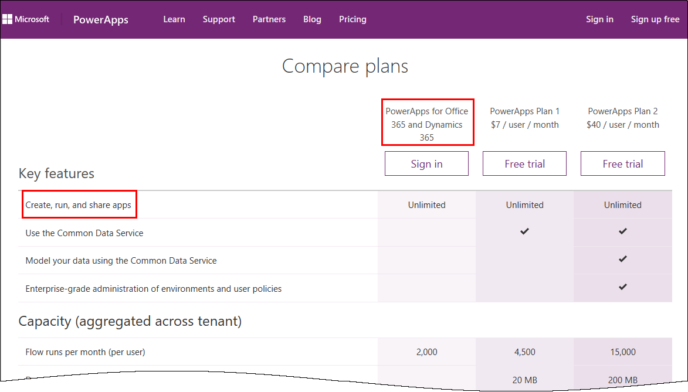
Task: Click the 200 MB value
Action: [x=623, y=380]
